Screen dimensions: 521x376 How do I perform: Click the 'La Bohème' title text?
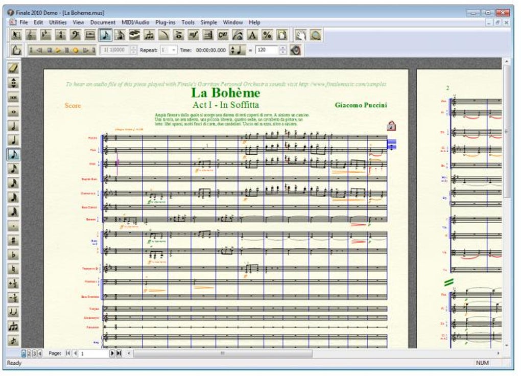[x=226, y=93]
